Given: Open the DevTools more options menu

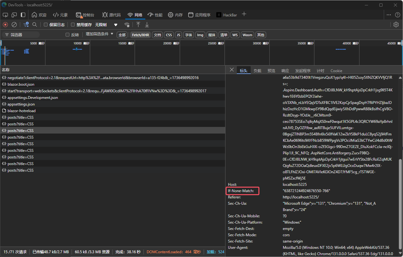Looking at the screenshot, I should [389, 15].
